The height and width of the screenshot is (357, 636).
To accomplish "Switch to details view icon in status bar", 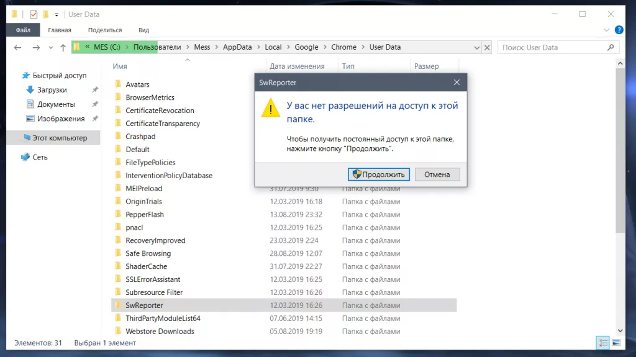I will (x=602, y=343).
